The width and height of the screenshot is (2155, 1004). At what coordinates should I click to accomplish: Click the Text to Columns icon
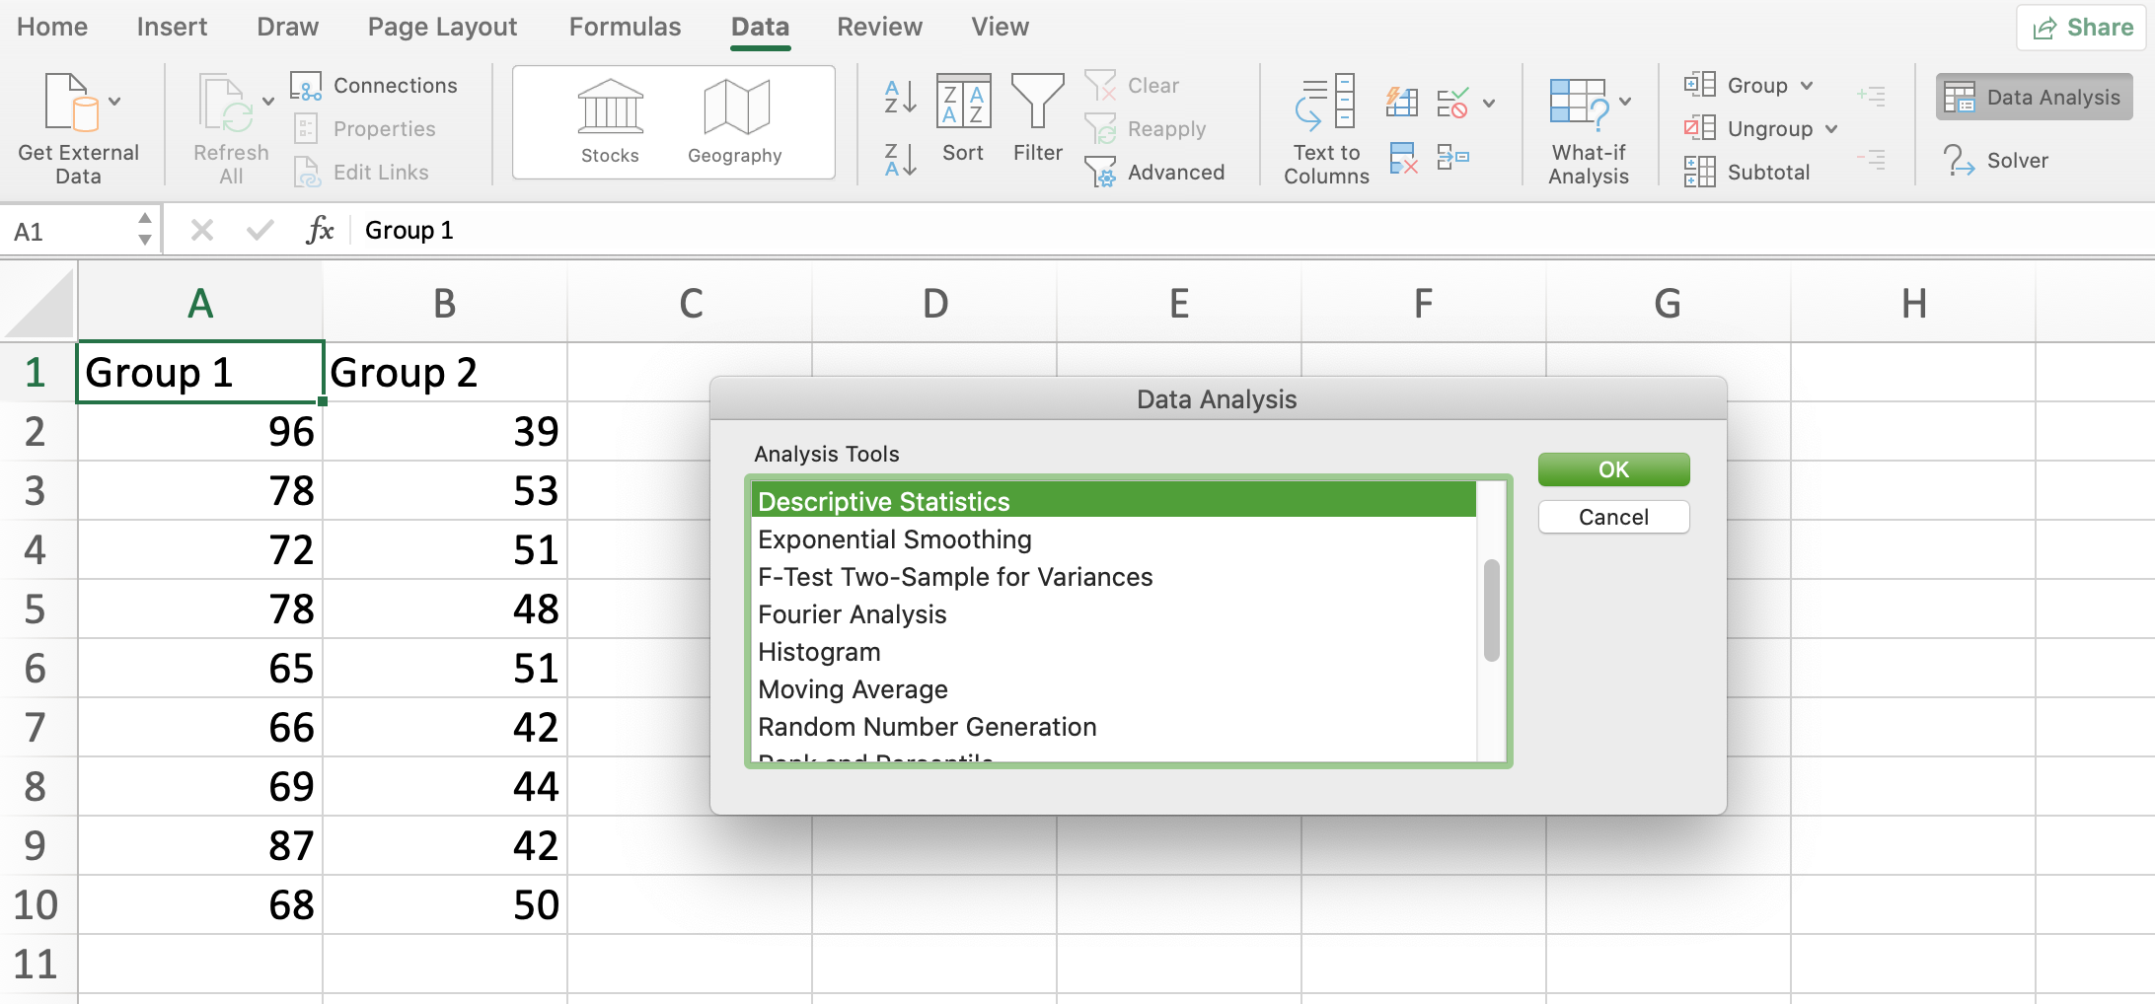pyautogui.click(x=1326, y=103)
